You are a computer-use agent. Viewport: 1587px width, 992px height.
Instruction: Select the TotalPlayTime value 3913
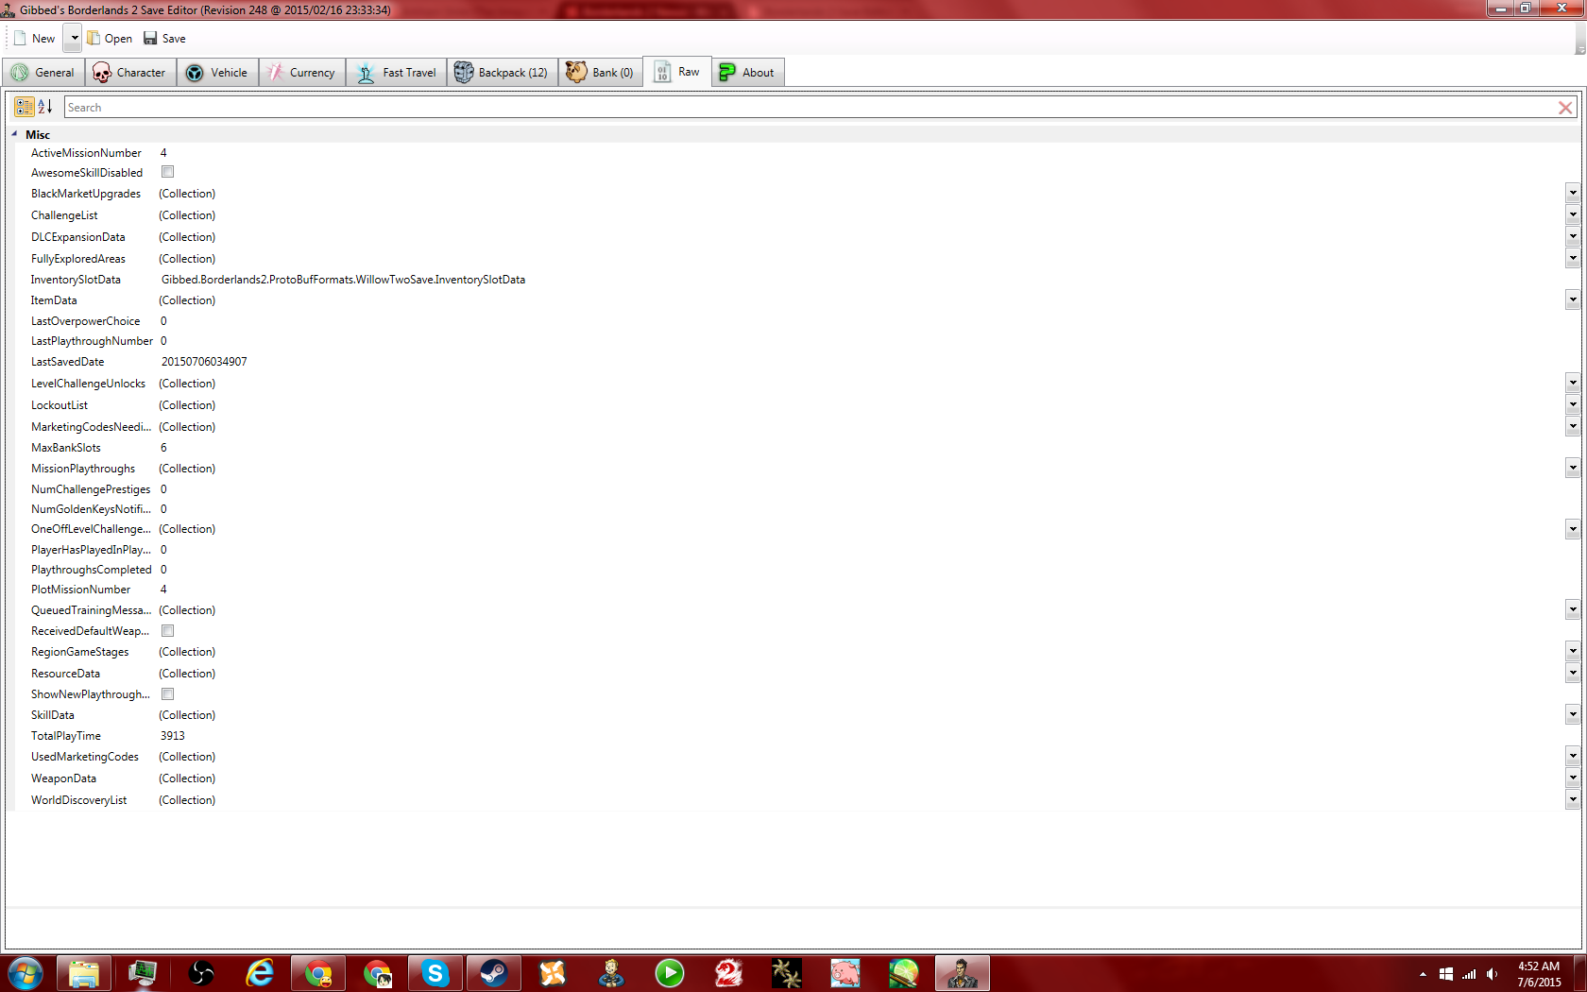pos(173,736)
